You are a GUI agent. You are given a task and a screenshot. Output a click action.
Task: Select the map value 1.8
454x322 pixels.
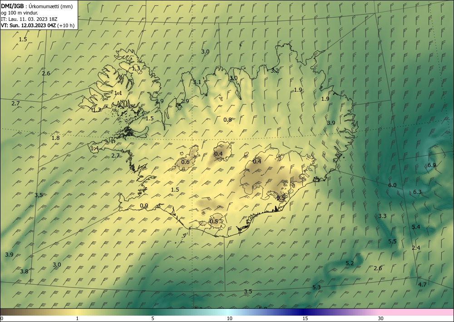click(x=55, y=138)
